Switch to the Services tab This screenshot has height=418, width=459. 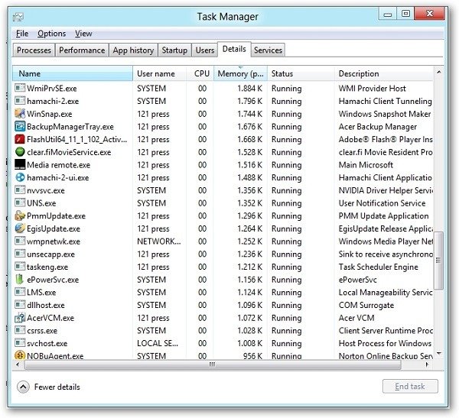click(269, 50)
